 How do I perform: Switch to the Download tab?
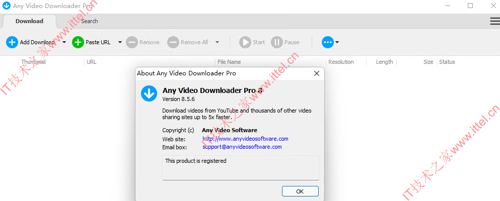(29, 21)
